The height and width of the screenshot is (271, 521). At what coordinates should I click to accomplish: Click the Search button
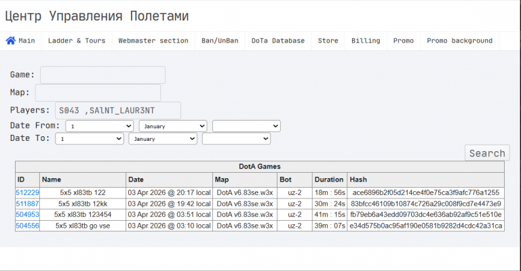tap(487, 153)
